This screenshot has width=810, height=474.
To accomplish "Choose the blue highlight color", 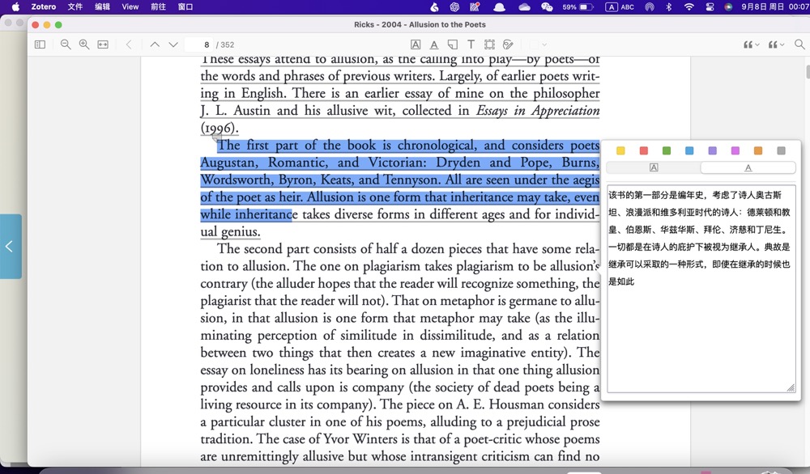I will [689, 150].
